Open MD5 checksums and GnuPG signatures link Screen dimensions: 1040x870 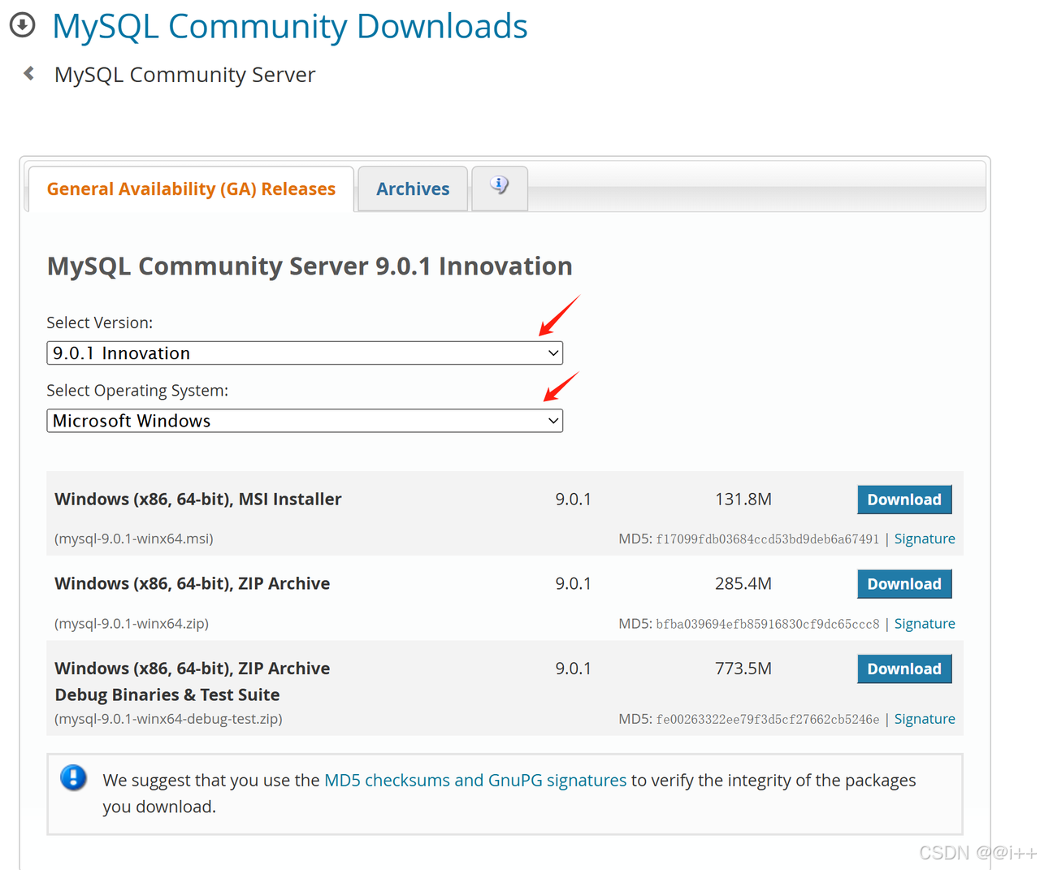click(x=475, y=780)
